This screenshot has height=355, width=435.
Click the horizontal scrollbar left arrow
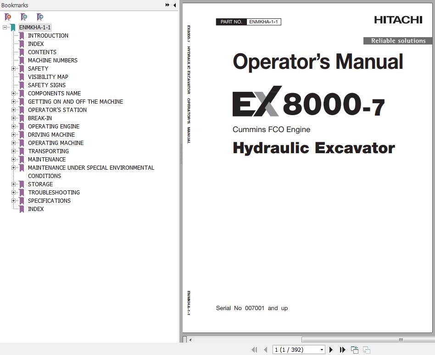190,339
